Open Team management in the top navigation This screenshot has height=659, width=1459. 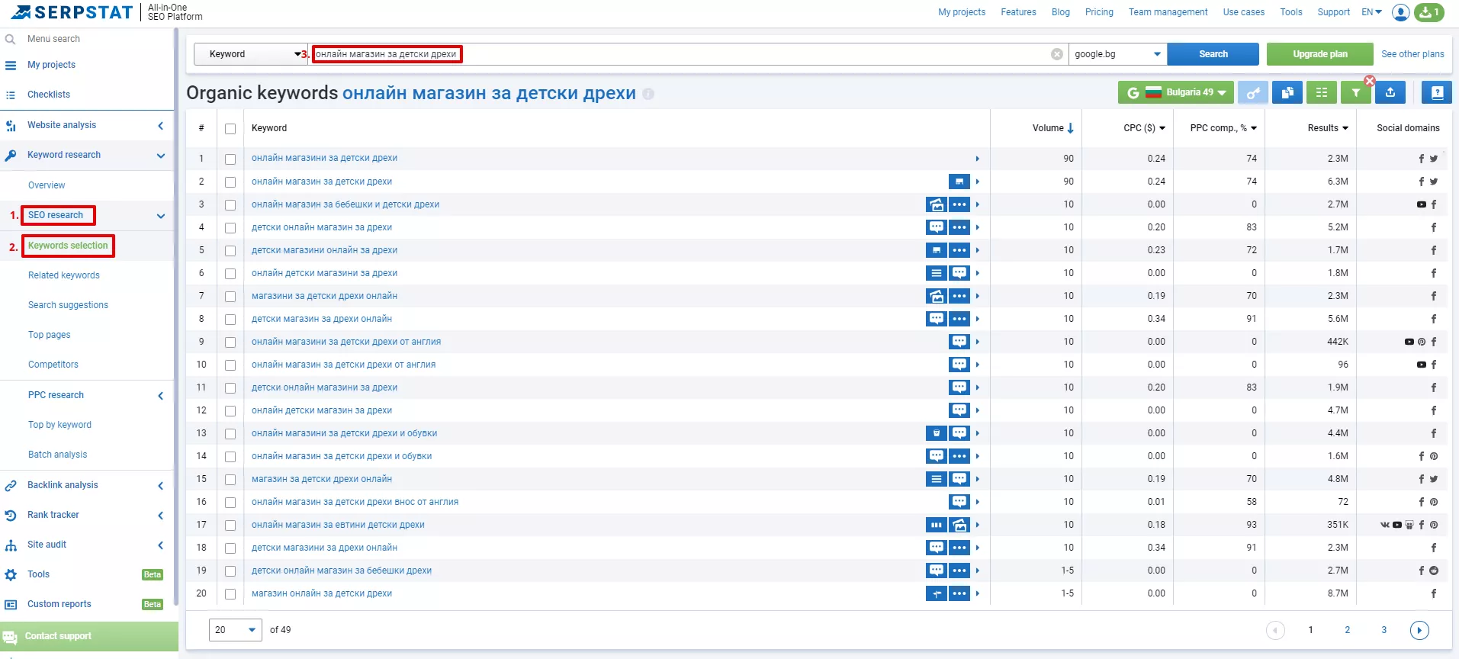pos(1168,12)
